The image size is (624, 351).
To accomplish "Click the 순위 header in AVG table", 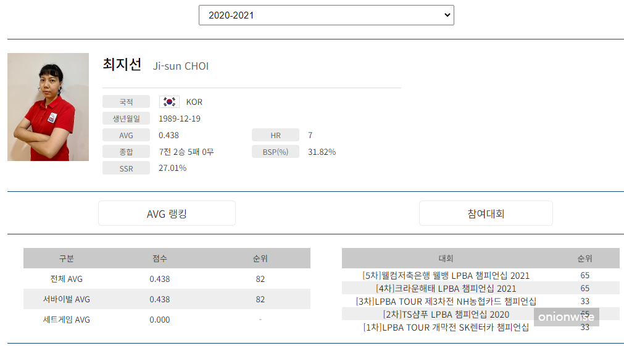I will click(x=260, y=258).
